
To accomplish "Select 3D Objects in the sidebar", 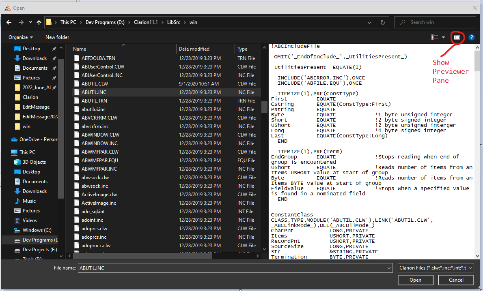I will 34,162.
